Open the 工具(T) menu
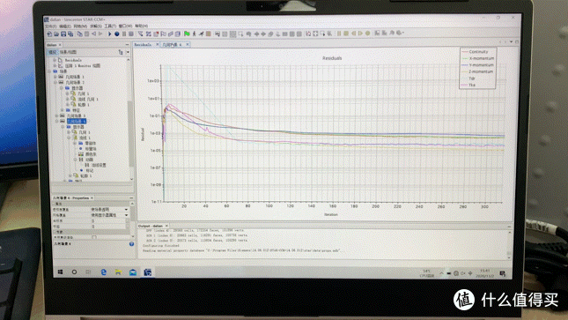Screen dimensions: 568x320 tap(110, 26)
